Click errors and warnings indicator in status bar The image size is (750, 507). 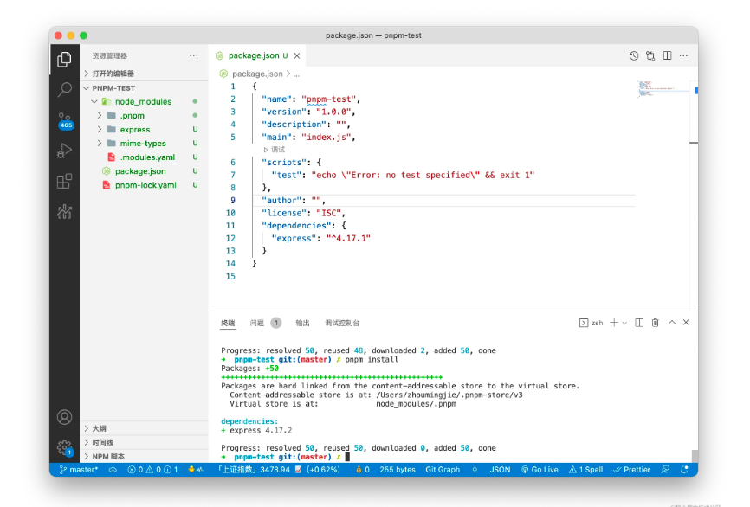[x=152, y=470]
